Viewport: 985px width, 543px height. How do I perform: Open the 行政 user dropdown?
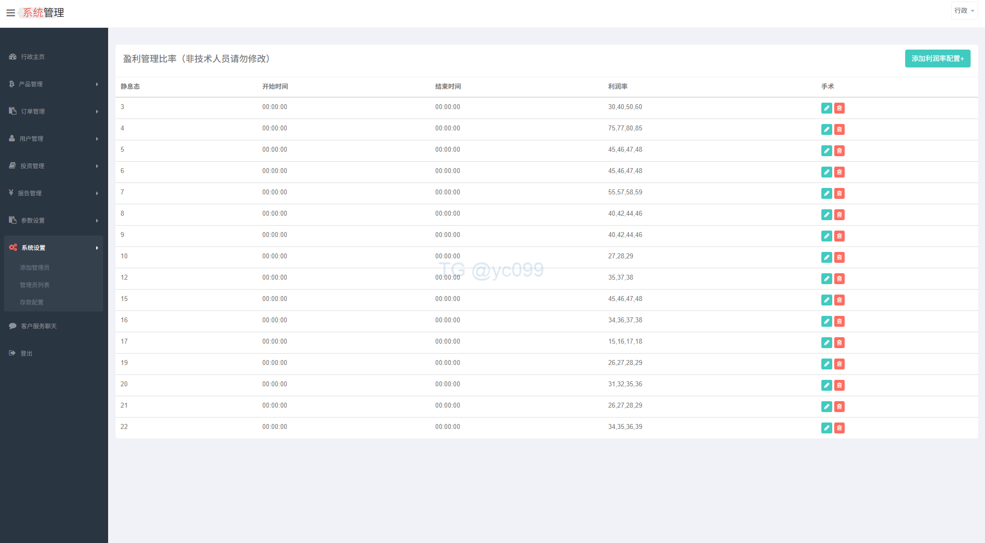point(964,10)
